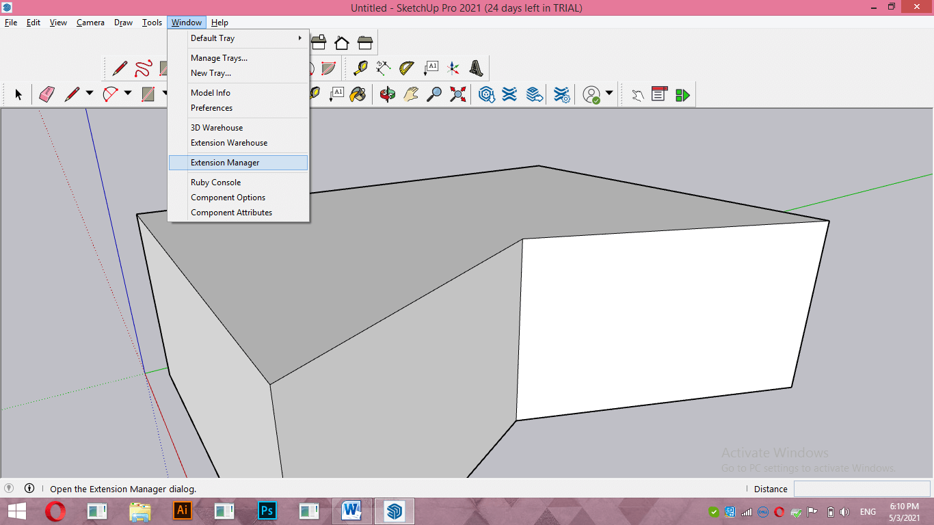
Task: Open Photoshop from the taskbar
Action: [267, 510]
